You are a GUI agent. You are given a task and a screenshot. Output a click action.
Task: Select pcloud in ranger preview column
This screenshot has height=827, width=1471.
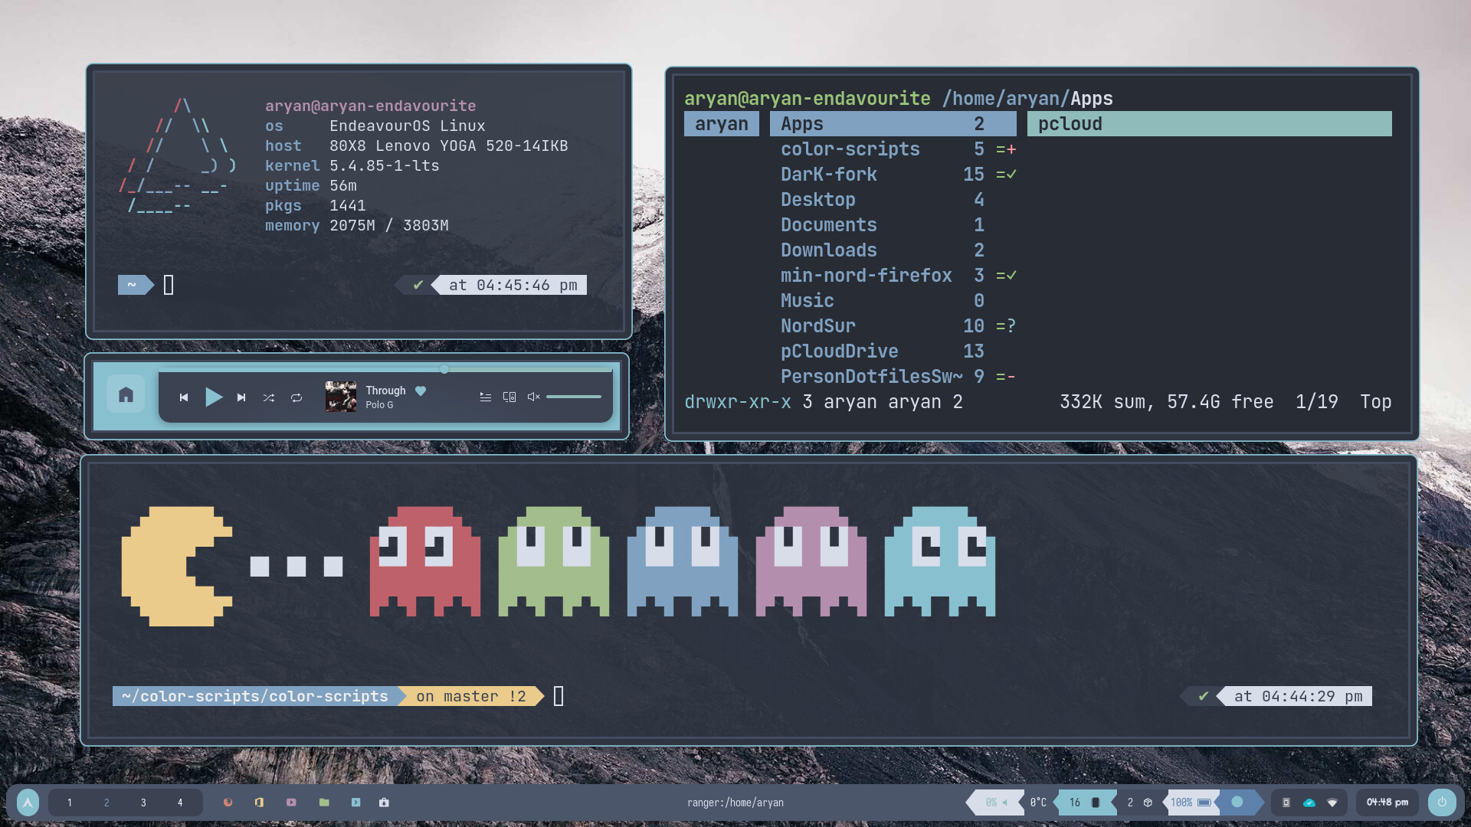point(1210,124)
